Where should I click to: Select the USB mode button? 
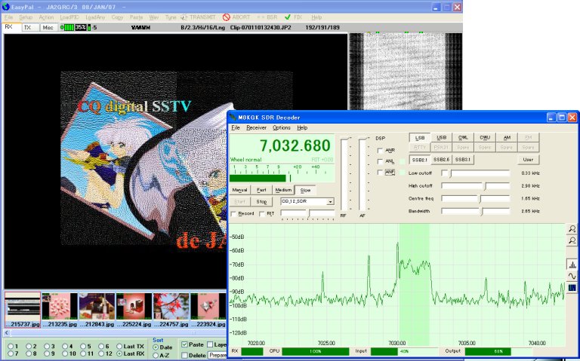click(x=441, y=138)
